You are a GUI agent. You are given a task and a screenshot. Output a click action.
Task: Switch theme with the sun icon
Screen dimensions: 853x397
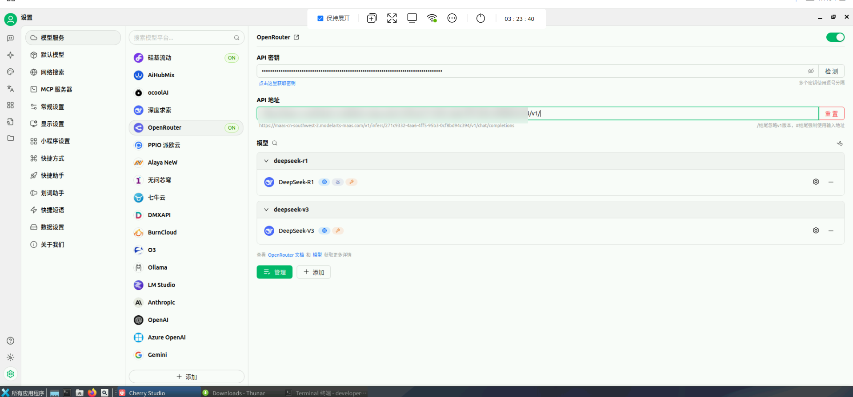pyautogui.click(x=10, y=357)
